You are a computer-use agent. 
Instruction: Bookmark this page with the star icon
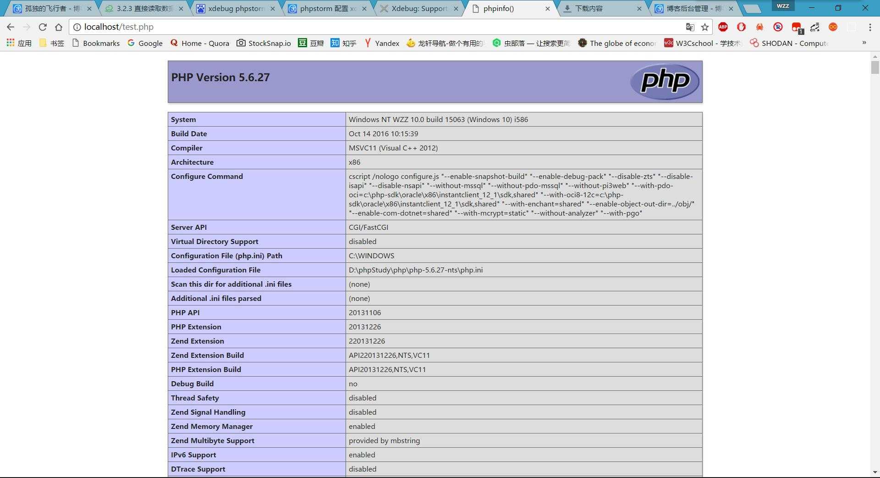[705, 27]
